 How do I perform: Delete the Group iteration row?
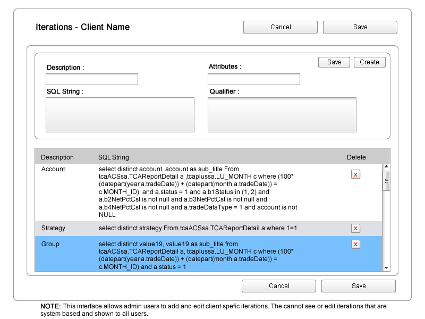tap(355, 245)
